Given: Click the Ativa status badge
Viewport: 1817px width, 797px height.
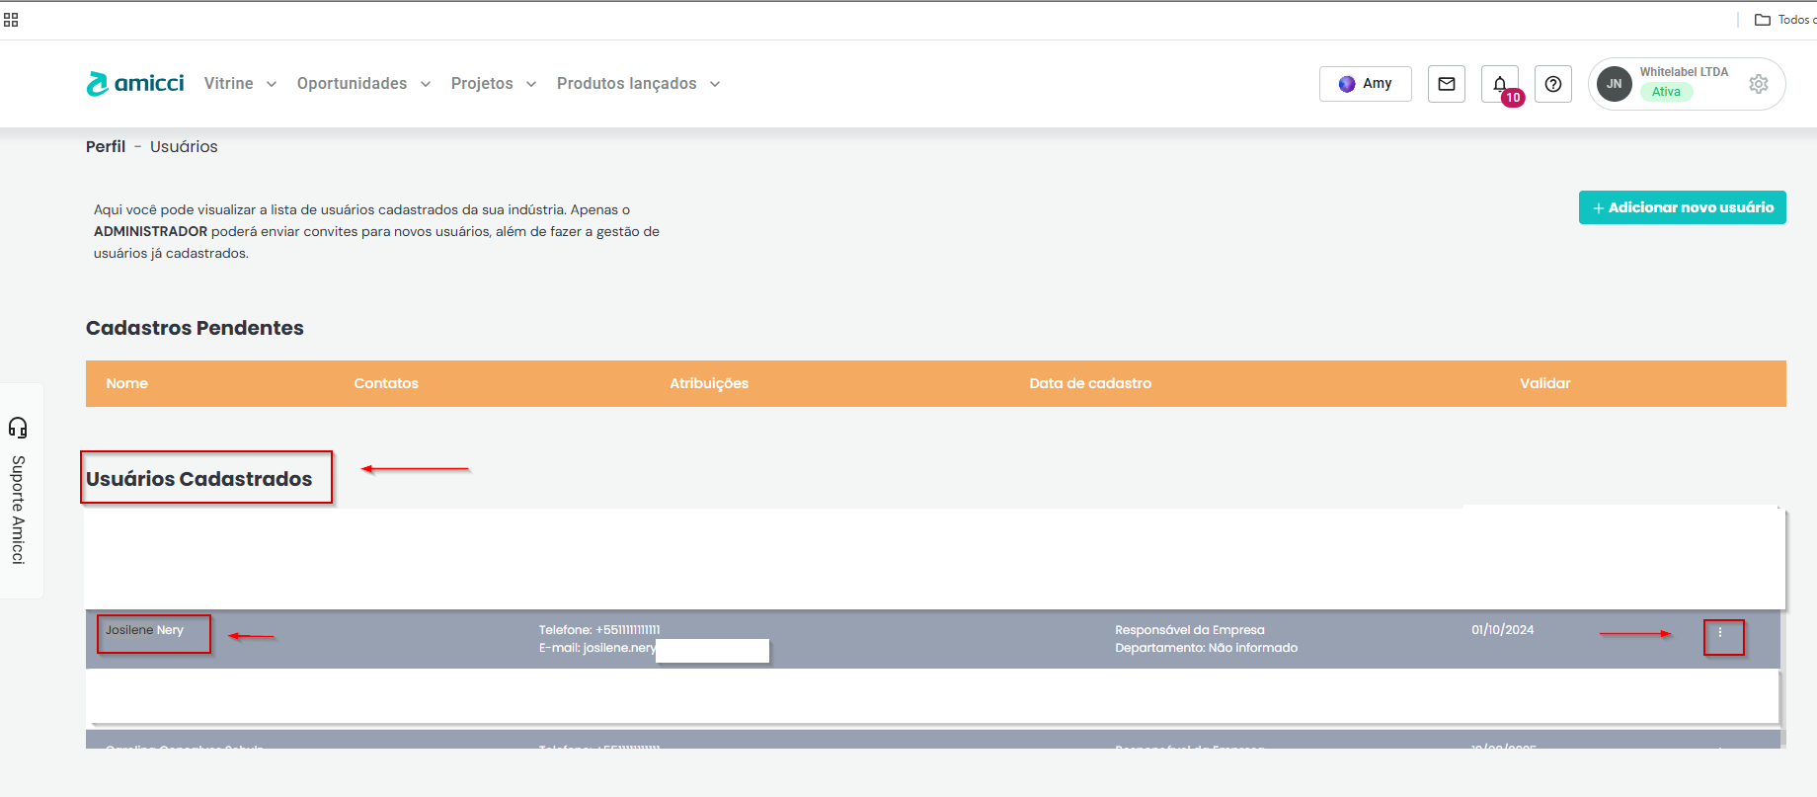Looking at the screenshot, I should click(1666, 92).
